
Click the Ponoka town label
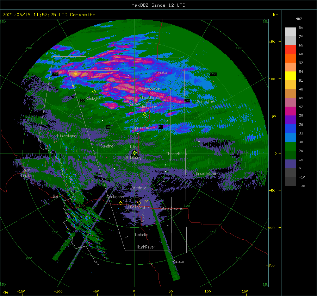[x=161, y=73]
